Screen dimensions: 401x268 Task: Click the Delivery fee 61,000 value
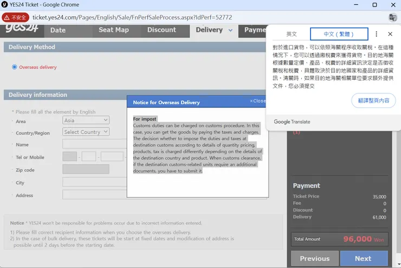379,218
